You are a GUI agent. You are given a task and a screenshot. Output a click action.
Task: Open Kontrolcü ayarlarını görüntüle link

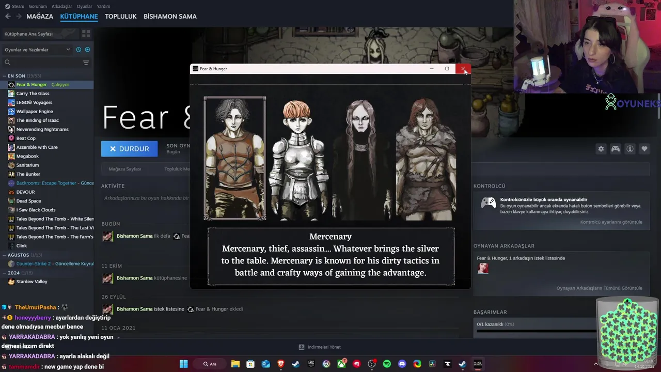coord(611,222)
